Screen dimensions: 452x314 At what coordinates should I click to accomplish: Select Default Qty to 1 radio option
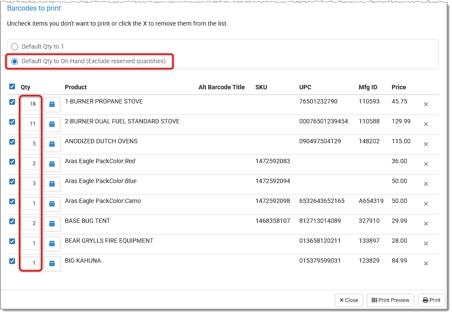click(x=15, y=47)
